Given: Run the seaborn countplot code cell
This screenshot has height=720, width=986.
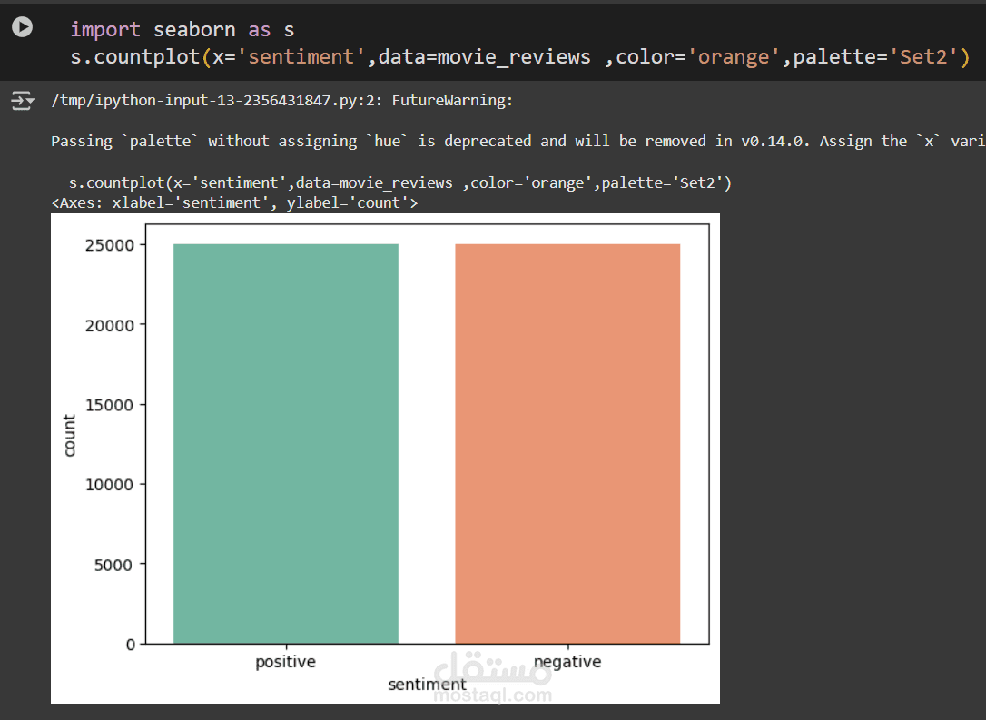Looking at the screenshot, I should (x=22, y=27).
